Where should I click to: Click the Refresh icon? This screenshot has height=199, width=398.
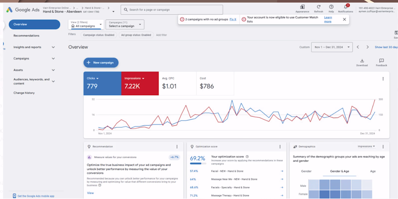(x=318, y=7)
